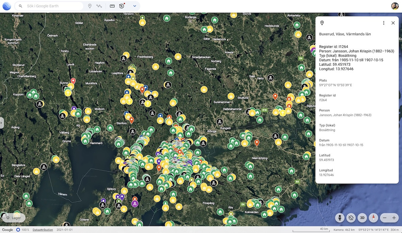Expand the toolbar dropdown chevron
Image resolution: width=402 pixels, height=233 pixels.
[135, 6]
